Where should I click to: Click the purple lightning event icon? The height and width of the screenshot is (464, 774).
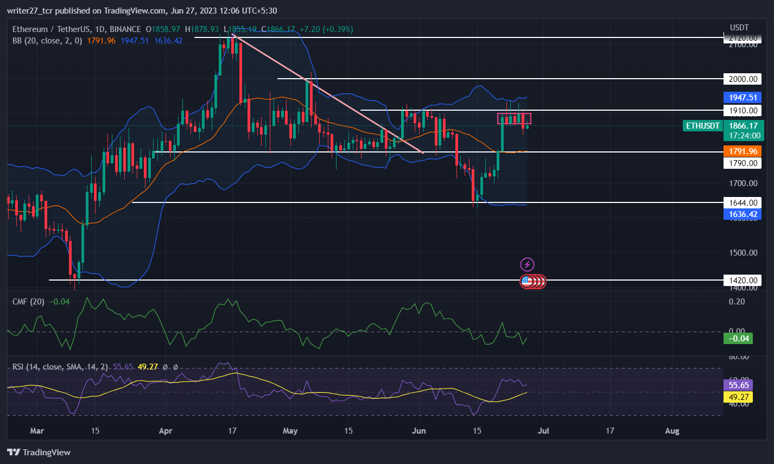(x=527, y=265)
